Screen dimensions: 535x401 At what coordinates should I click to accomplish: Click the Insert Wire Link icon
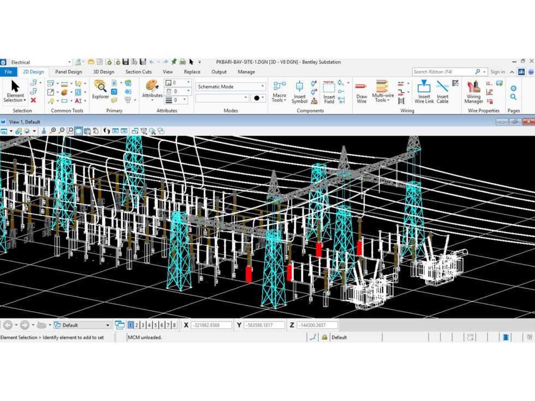pos(424,92)
